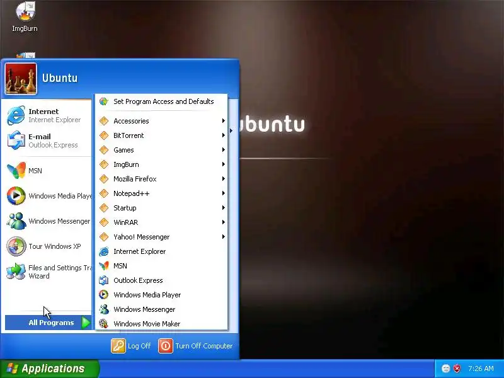Click the Internet Explorer icon in programs list
Viewport: 504px width, 378px height.
(x=104, y=251)
